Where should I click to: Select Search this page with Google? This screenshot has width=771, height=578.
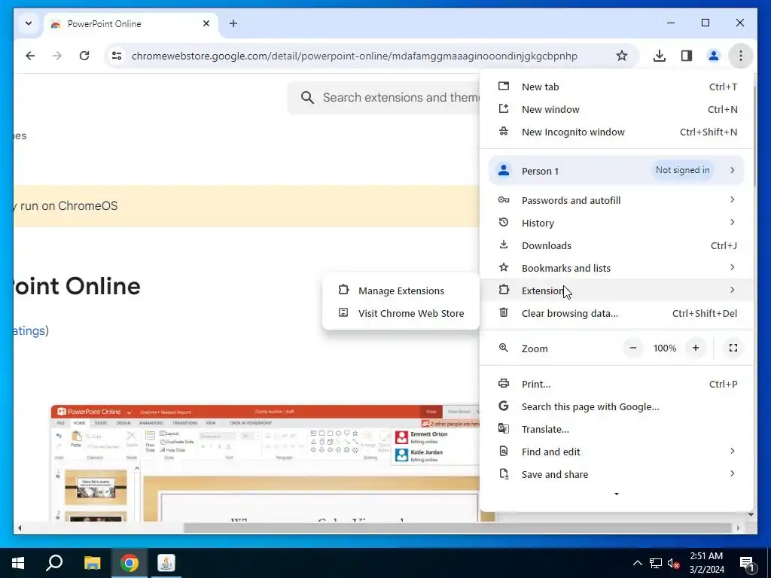point(617,406)
